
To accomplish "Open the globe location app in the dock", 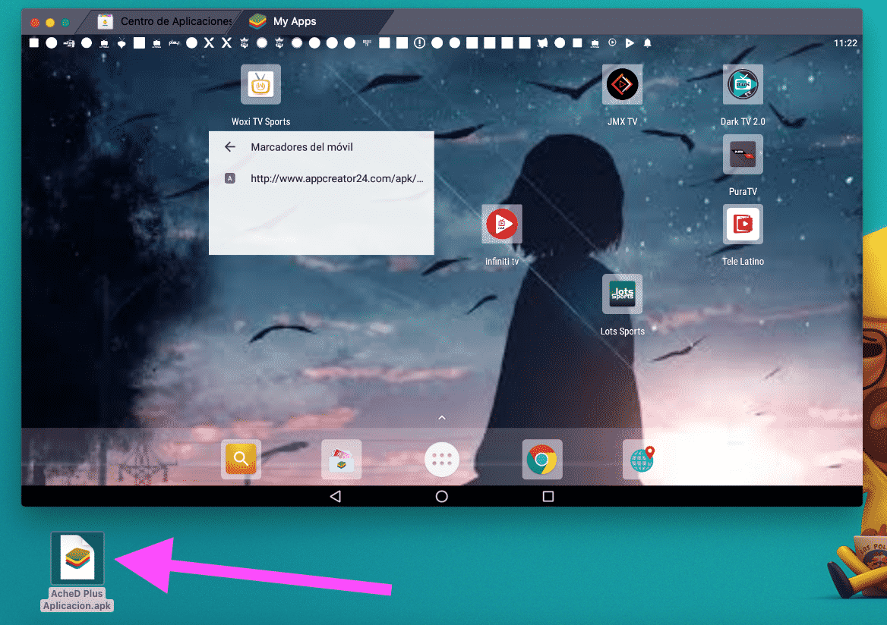I will click(639, 460).
